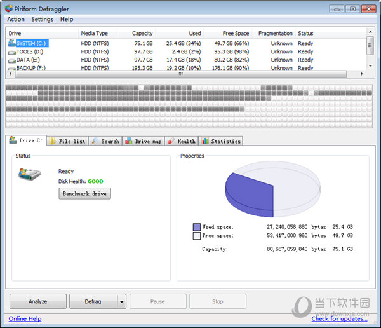
Task: Click the Disk Health GOOD text
Action: [x=95, y=181]
